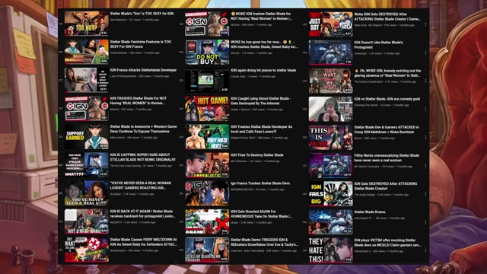Open the HOT GAME! thumbnail
Viewport: 487px width, 274px height.
(x=207, y=109)
